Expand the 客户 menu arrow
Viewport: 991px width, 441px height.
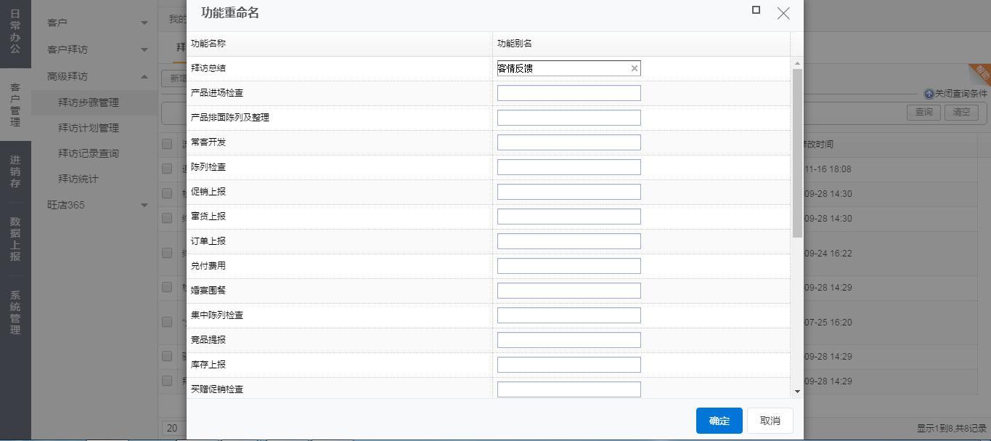pos(144,23)
